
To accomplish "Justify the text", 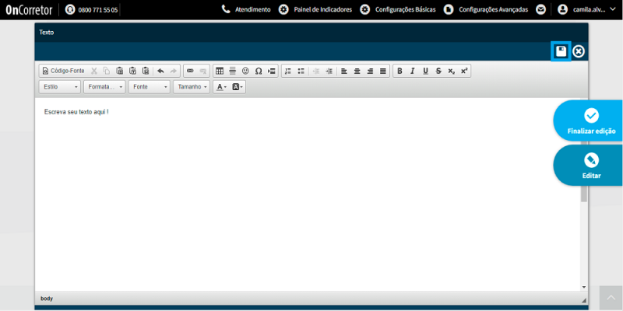I will [383, 71].
